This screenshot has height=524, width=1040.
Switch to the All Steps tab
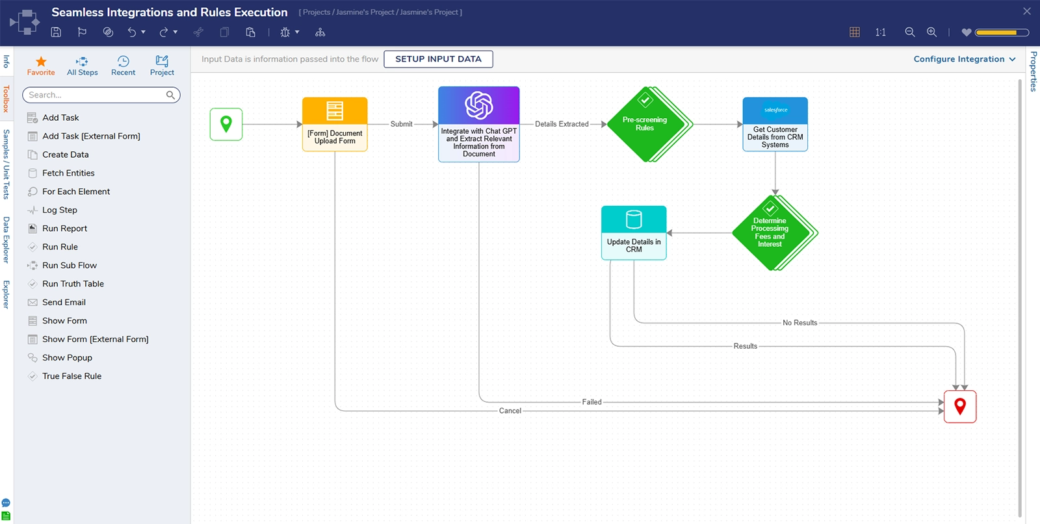pyautogui.click(x=82, y=66)
